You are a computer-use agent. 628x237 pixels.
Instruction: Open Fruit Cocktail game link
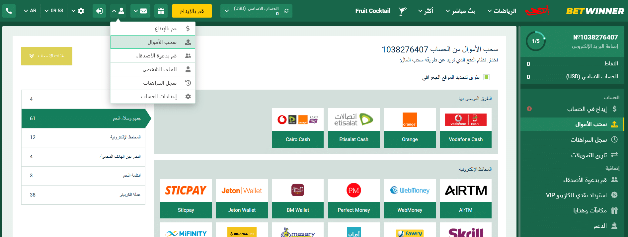coord(373,11)
